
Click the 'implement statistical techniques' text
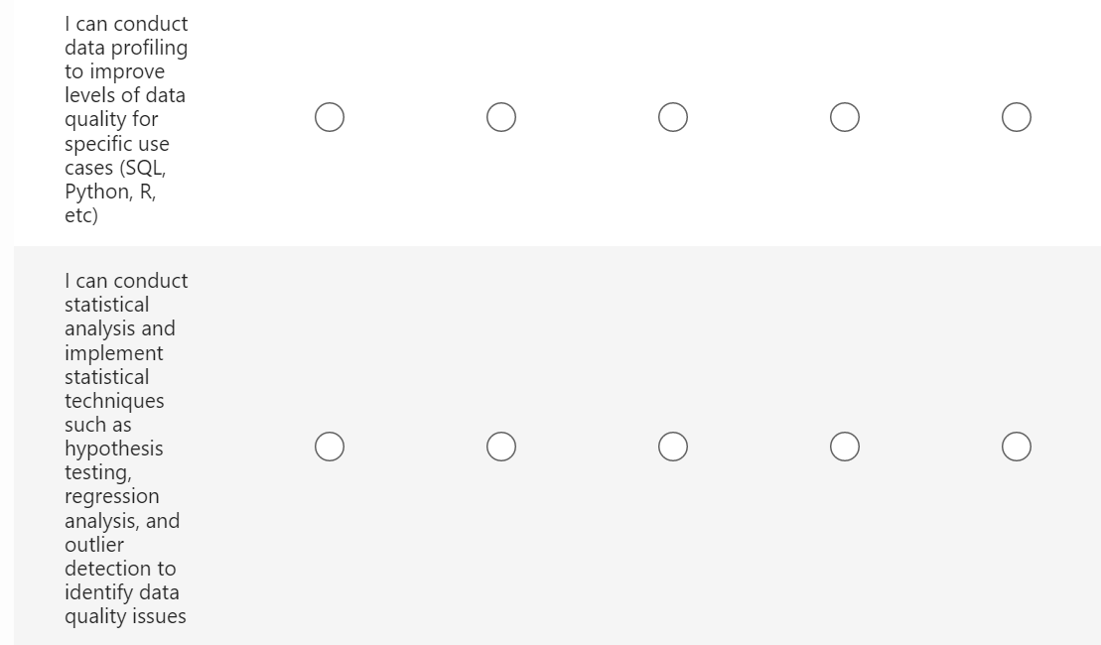click(x=113, y=377)
